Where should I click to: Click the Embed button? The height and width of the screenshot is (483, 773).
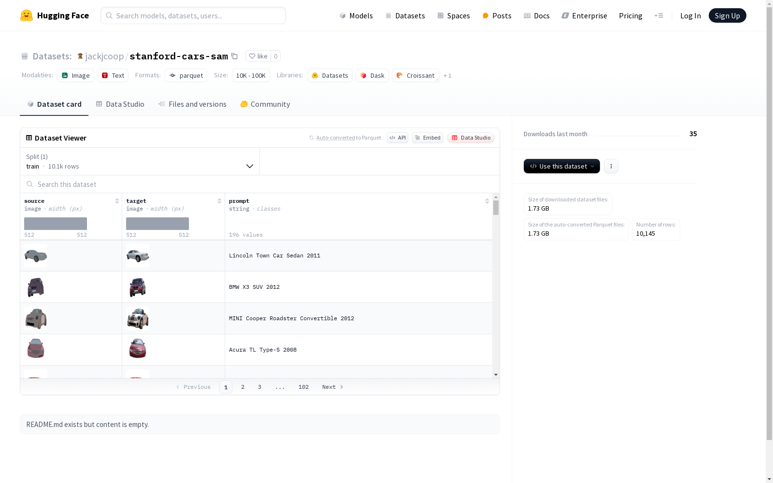[x=428, y=138]
